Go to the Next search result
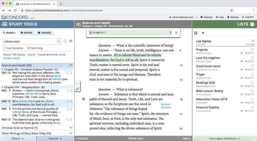 [186, 138]
